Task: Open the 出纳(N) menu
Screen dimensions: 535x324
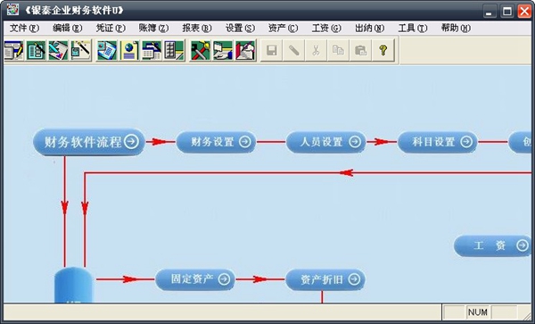Action: [369, 28]
